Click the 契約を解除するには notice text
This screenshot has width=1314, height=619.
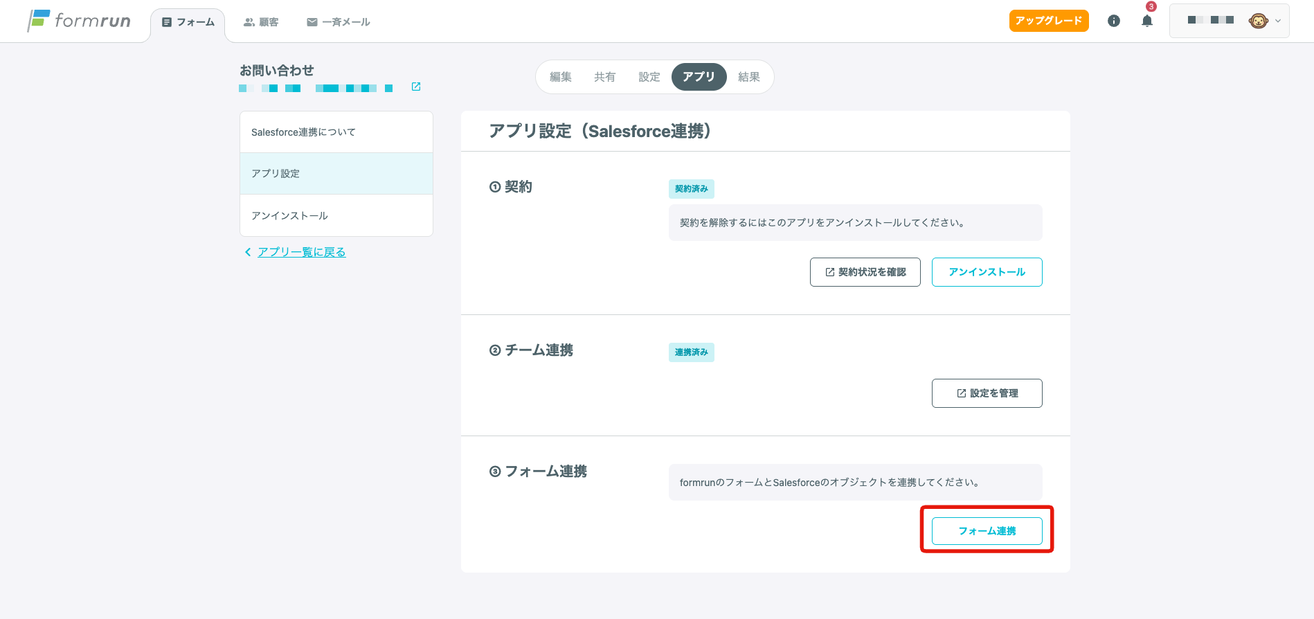point(822,223)
